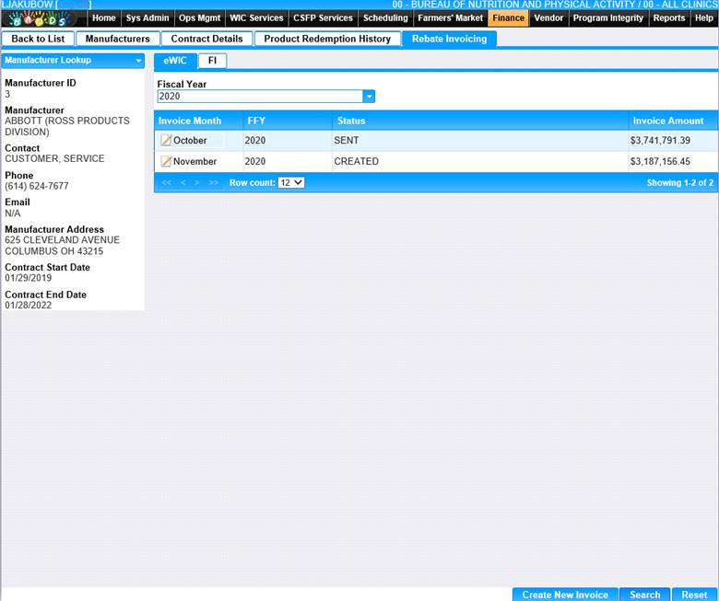Click invoice amount $3,187,156.45
Image resolution: width=719 pixels, height=601 pixels.
click(x=660, y=162)
